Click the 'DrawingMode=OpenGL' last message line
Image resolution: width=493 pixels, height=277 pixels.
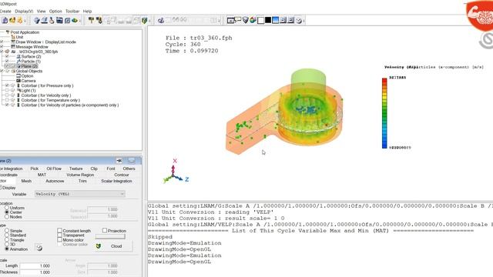tap(179, 262)
